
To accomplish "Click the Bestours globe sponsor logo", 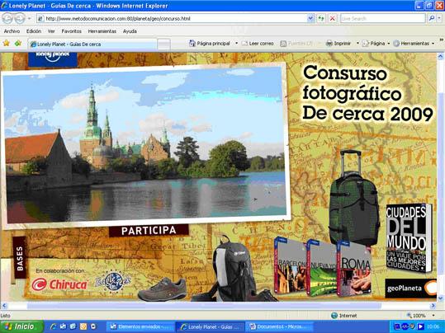I will 113,281.
